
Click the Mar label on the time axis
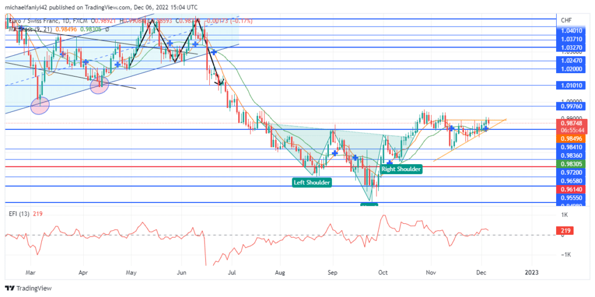coord(31,272)
